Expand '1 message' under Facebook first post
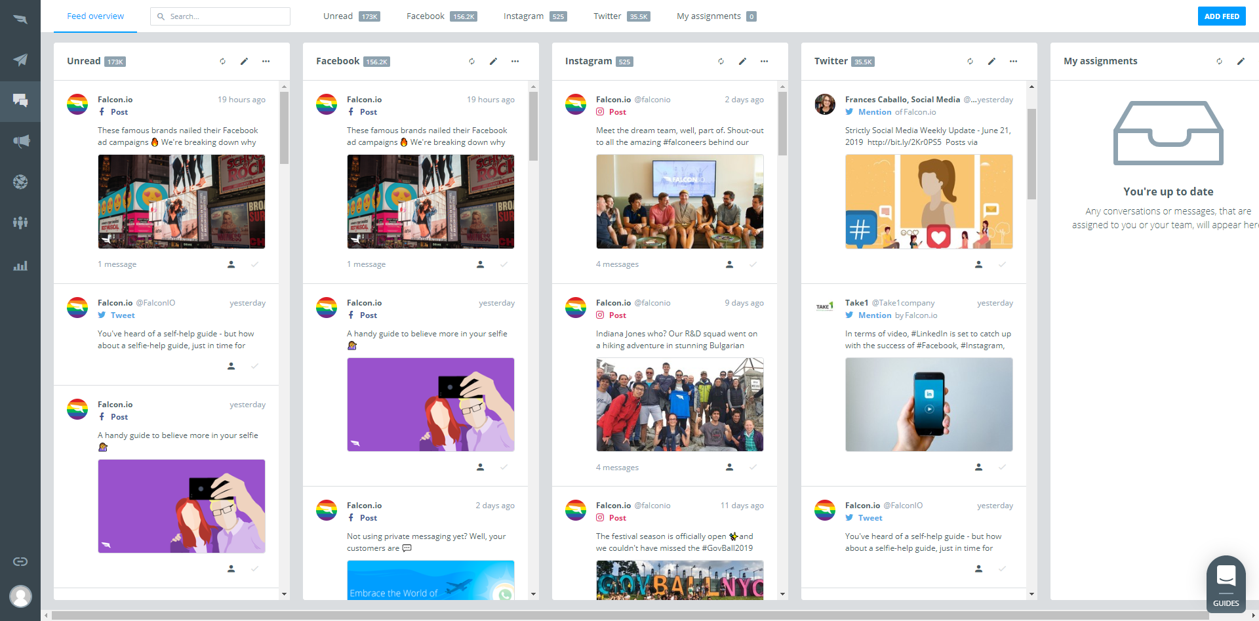 point(367,264)
